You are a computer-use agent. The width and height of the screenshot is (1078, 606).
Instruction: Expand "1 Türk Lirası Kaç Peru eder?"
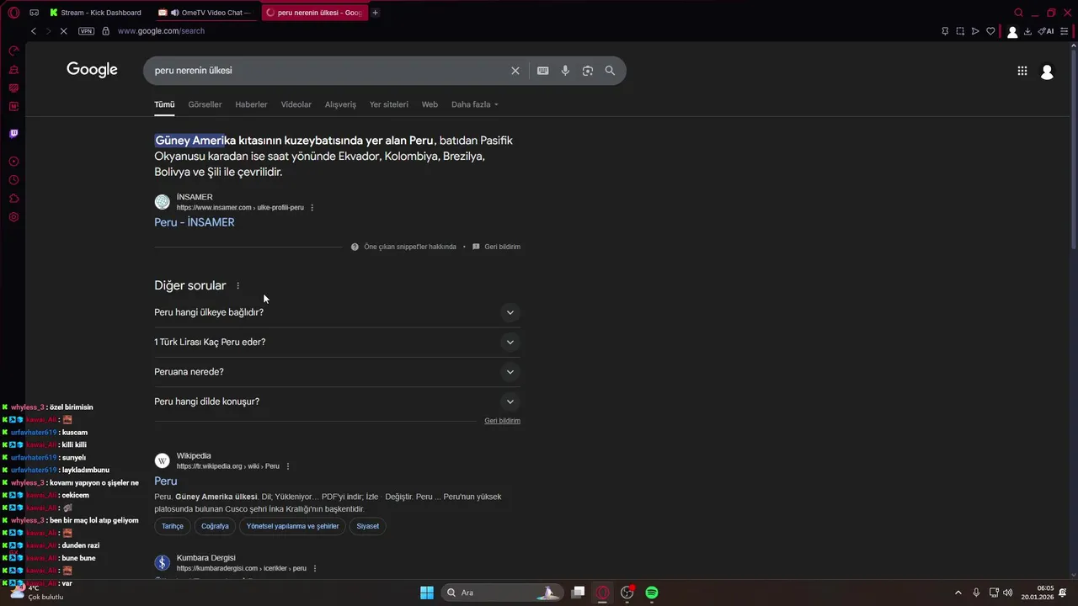337,342
